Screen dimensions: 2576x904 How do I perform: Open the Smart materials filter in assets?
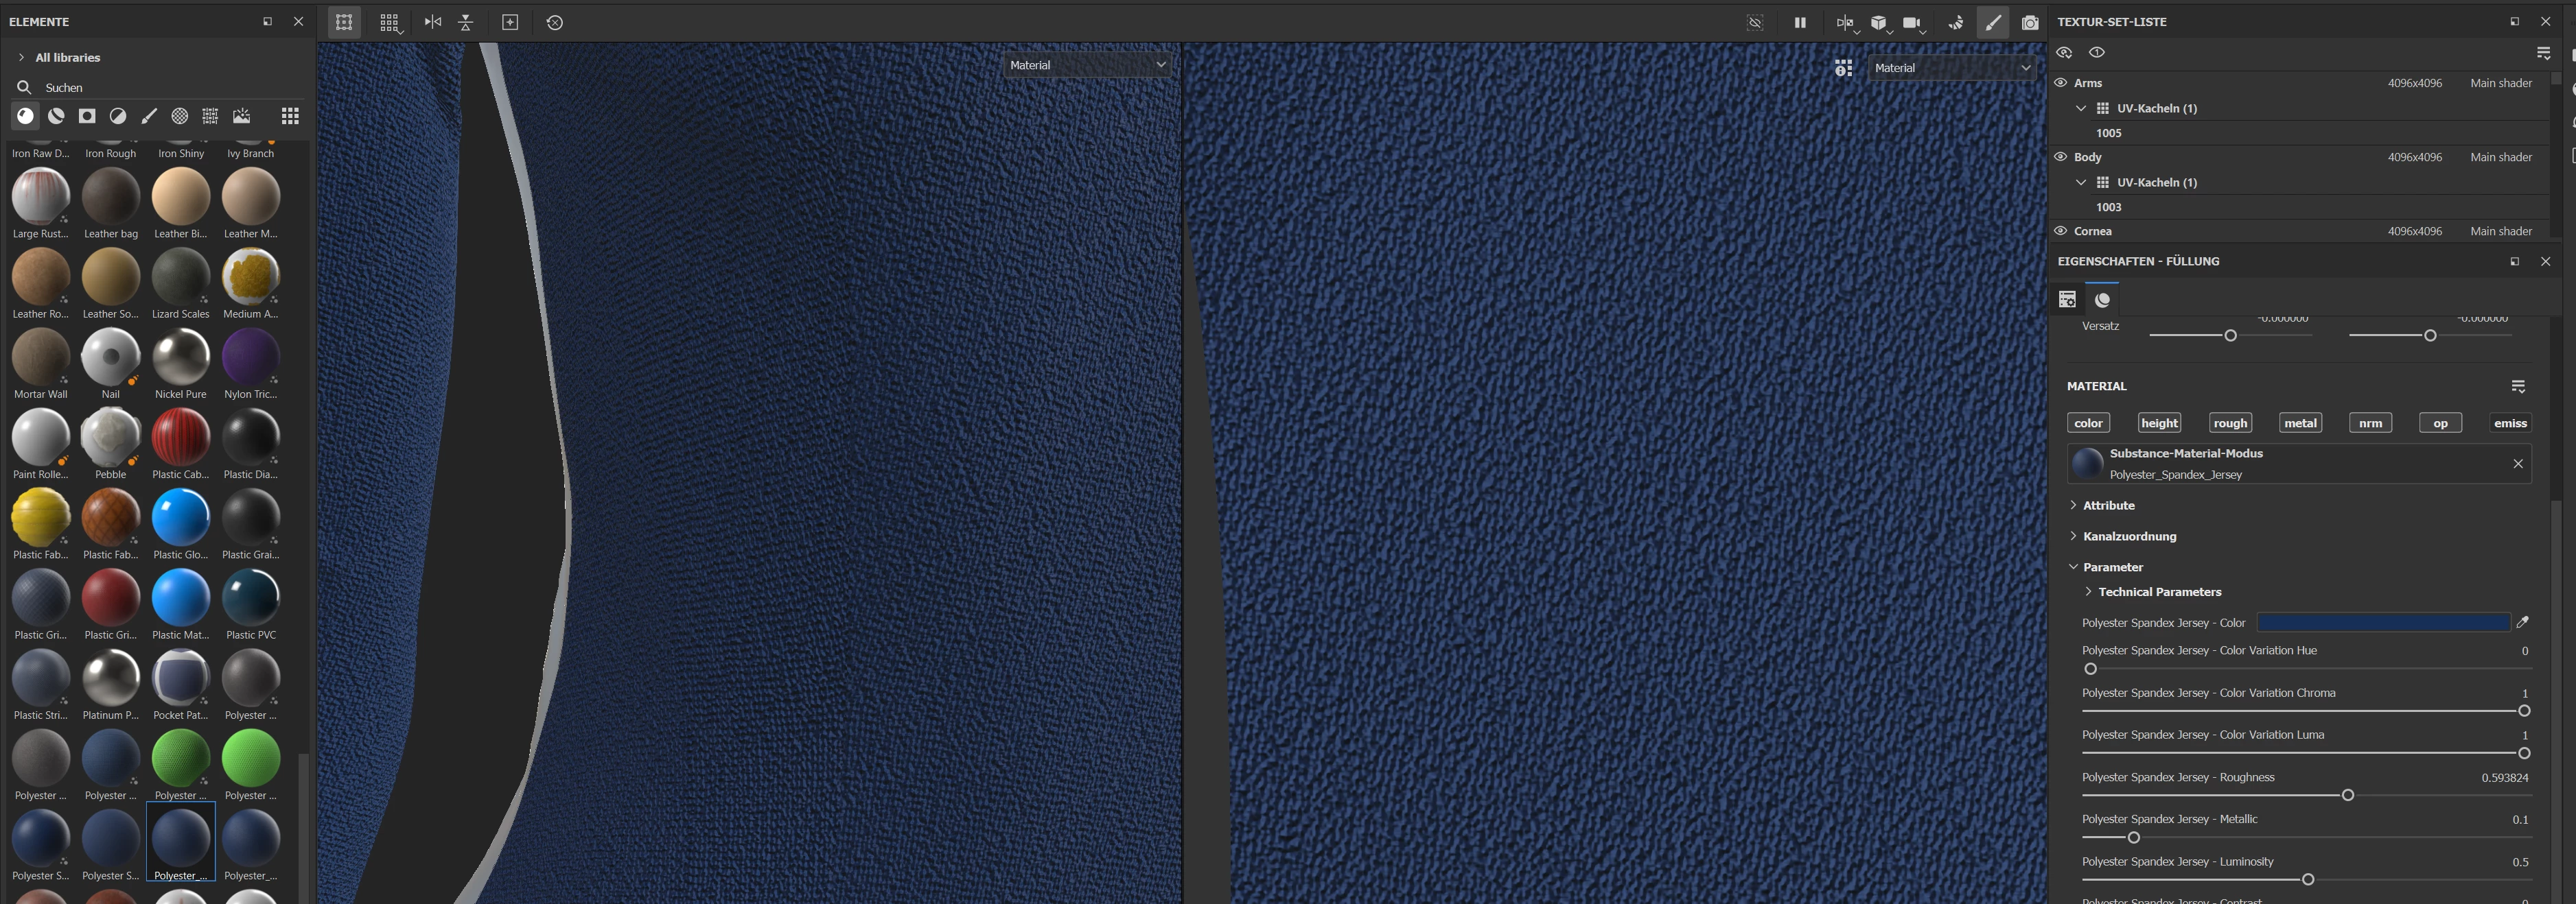tap(56, 116)
